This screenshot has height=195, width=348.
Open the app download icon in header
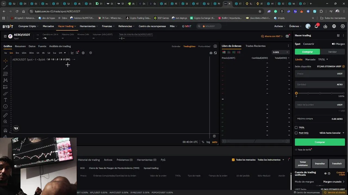point(325,26)
